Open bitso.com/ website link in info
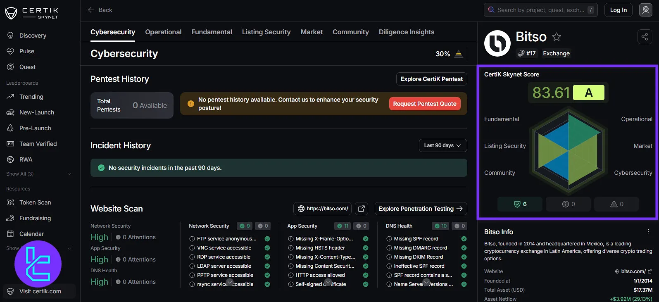Image resolution: width=659 pixels, height=302 pixels. point(633,271)
